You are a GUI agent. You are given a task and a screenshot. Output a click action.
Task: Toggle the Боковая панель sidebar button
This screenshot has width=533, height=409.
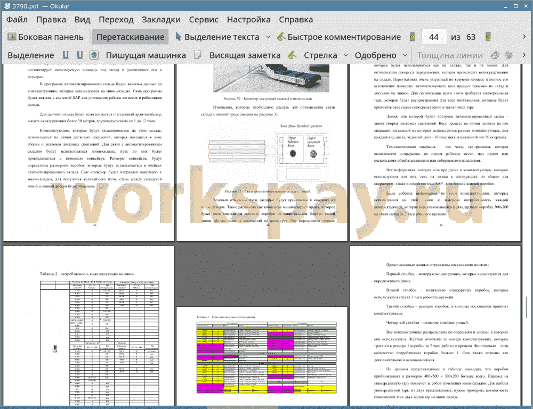click(45, 37)
